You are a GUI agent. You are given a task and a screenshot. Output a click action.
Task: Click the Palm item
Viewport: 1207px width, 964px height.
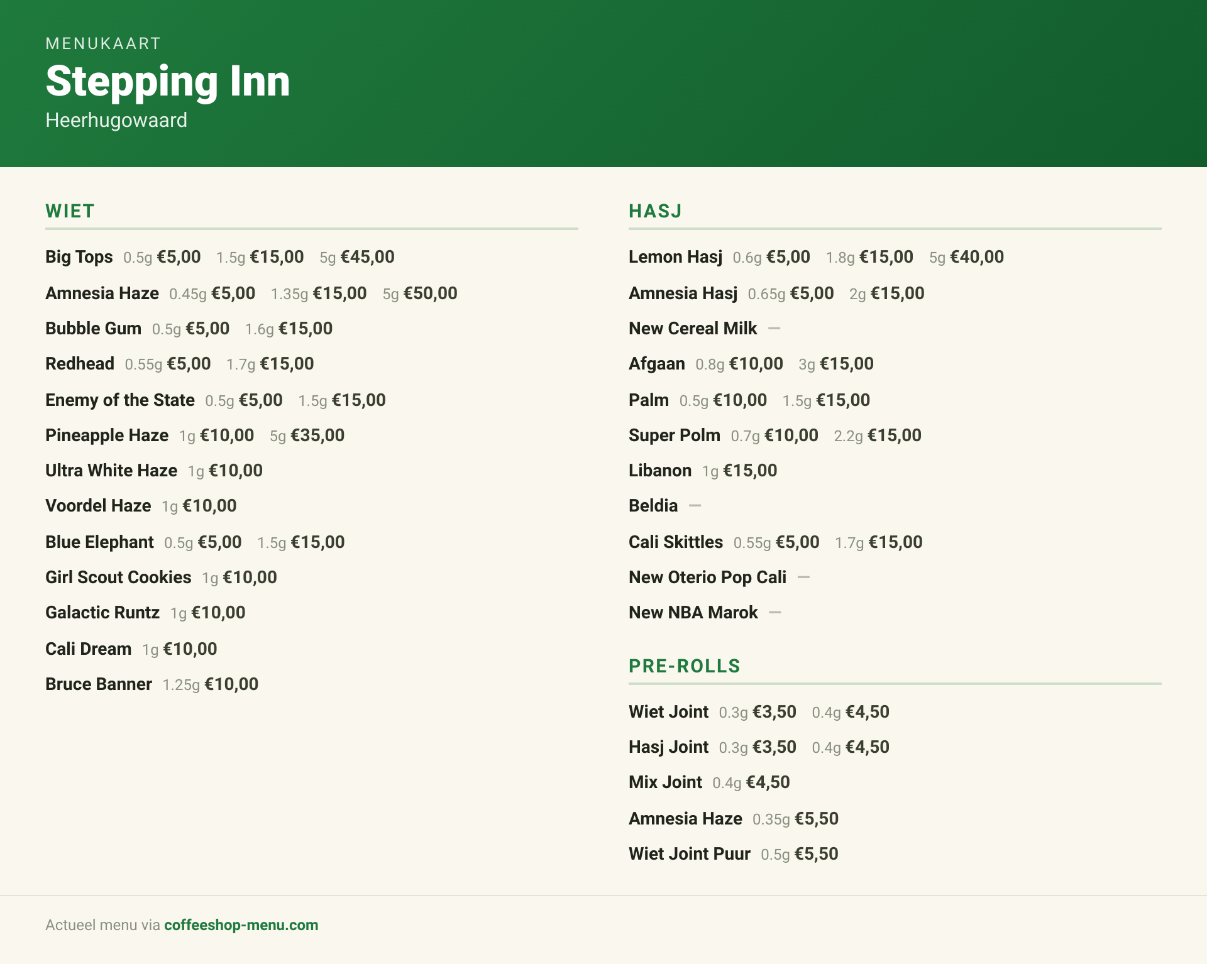point(648,400)
